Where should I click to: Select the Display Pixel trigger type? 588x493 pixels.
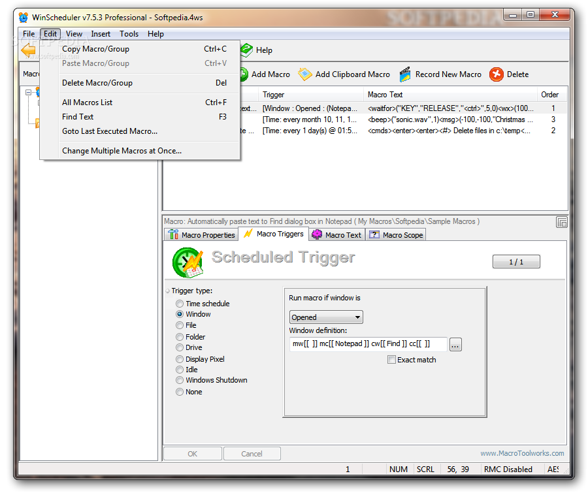pyautogui.click(x=180, y=359)
